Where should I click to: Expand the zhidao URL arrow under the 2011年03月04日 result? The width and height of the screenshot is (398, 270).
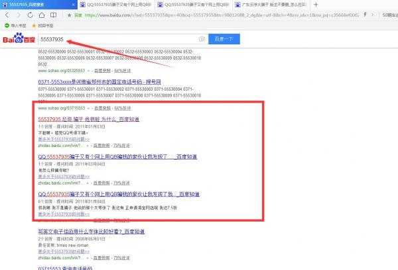pyautogui.click(x=88, y=183)
